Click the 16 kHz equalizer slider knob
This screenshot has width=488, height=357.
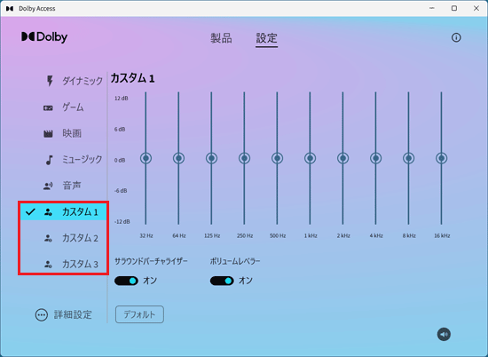click(x=441, y=158)
